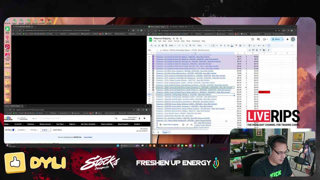Screen dimensions: 320x180
Task: Open the Ryan sheet tab dropdown arrow
Action: tap(169, 132)
